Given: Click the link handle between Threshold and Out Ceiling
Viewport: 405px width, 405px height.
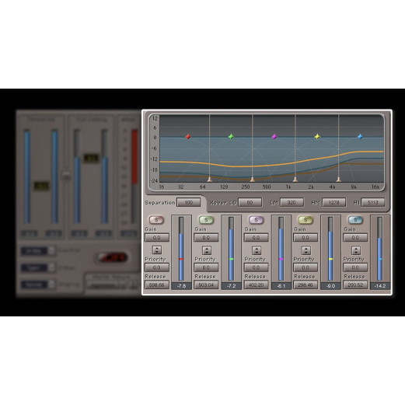Looking at the screenshot, I should point(66,176).
